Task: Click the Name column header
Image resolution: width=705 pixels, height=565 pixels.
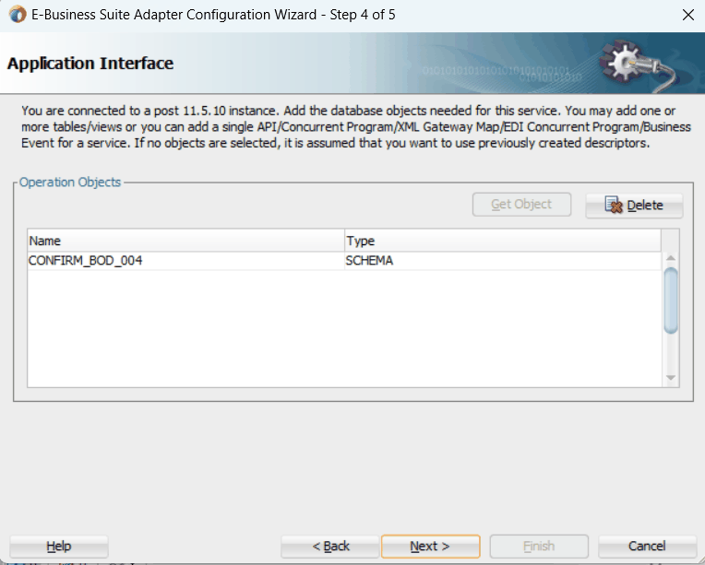Action: [x=185, y=241]
